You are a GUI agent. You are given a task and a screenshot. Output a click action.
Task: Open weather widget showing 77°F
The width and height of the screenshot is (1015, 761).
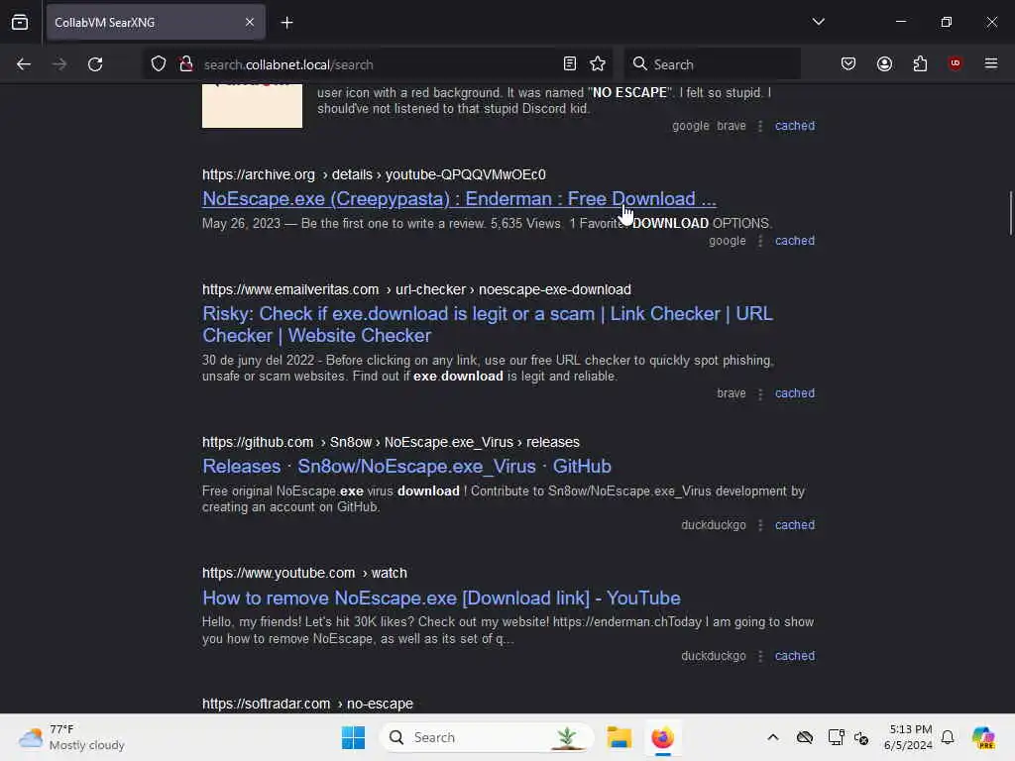[x=71, y=737]
